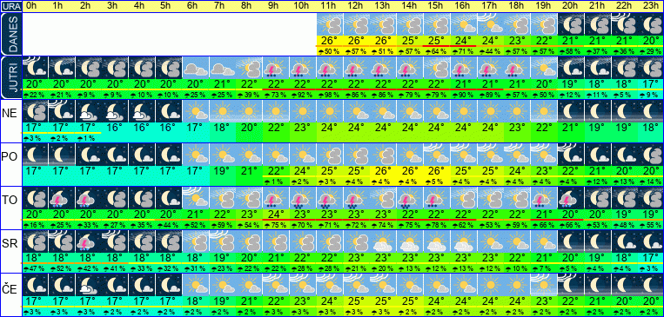
Task: Click the TO 1h night thunderstorm icon
Action: [62, 198]
